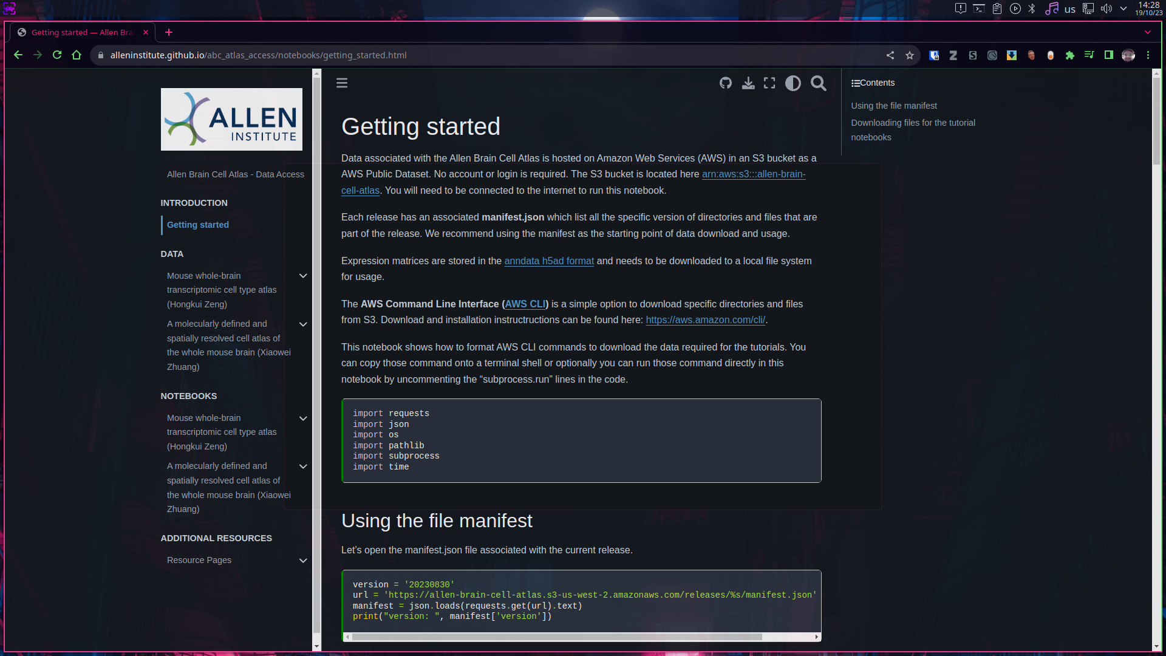
Task: Click the Allen Institute logo
Action: click(231, 120)
